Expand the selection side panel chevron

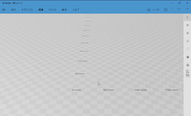[x=187, y=17]
